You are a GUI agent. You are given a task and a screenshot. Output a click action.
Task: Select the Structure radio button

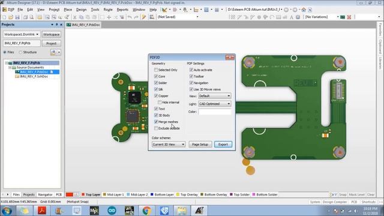(20, 52)
